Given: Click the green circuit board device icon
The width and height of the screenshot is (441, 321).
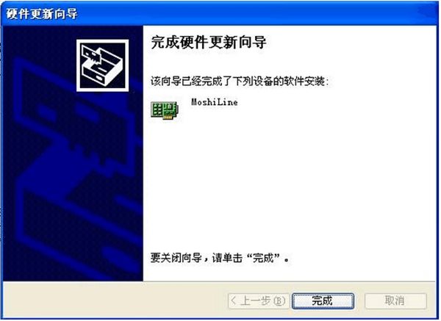Looking at the screenshot, I should 165,110.
